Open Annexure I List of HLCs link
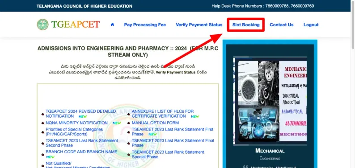The height and width of the screenshot is (168, 355). (163, 114)
